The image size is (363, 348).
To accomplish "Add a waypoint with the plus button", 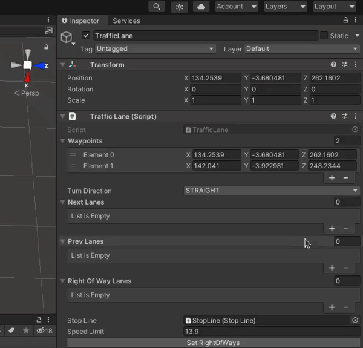I will pos(332,178).
